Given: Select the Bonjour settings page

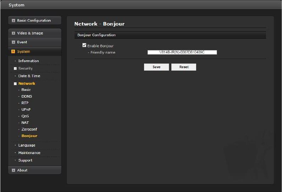Looking at the screenshot, I should pyautogui.click(x=29, y=136).
